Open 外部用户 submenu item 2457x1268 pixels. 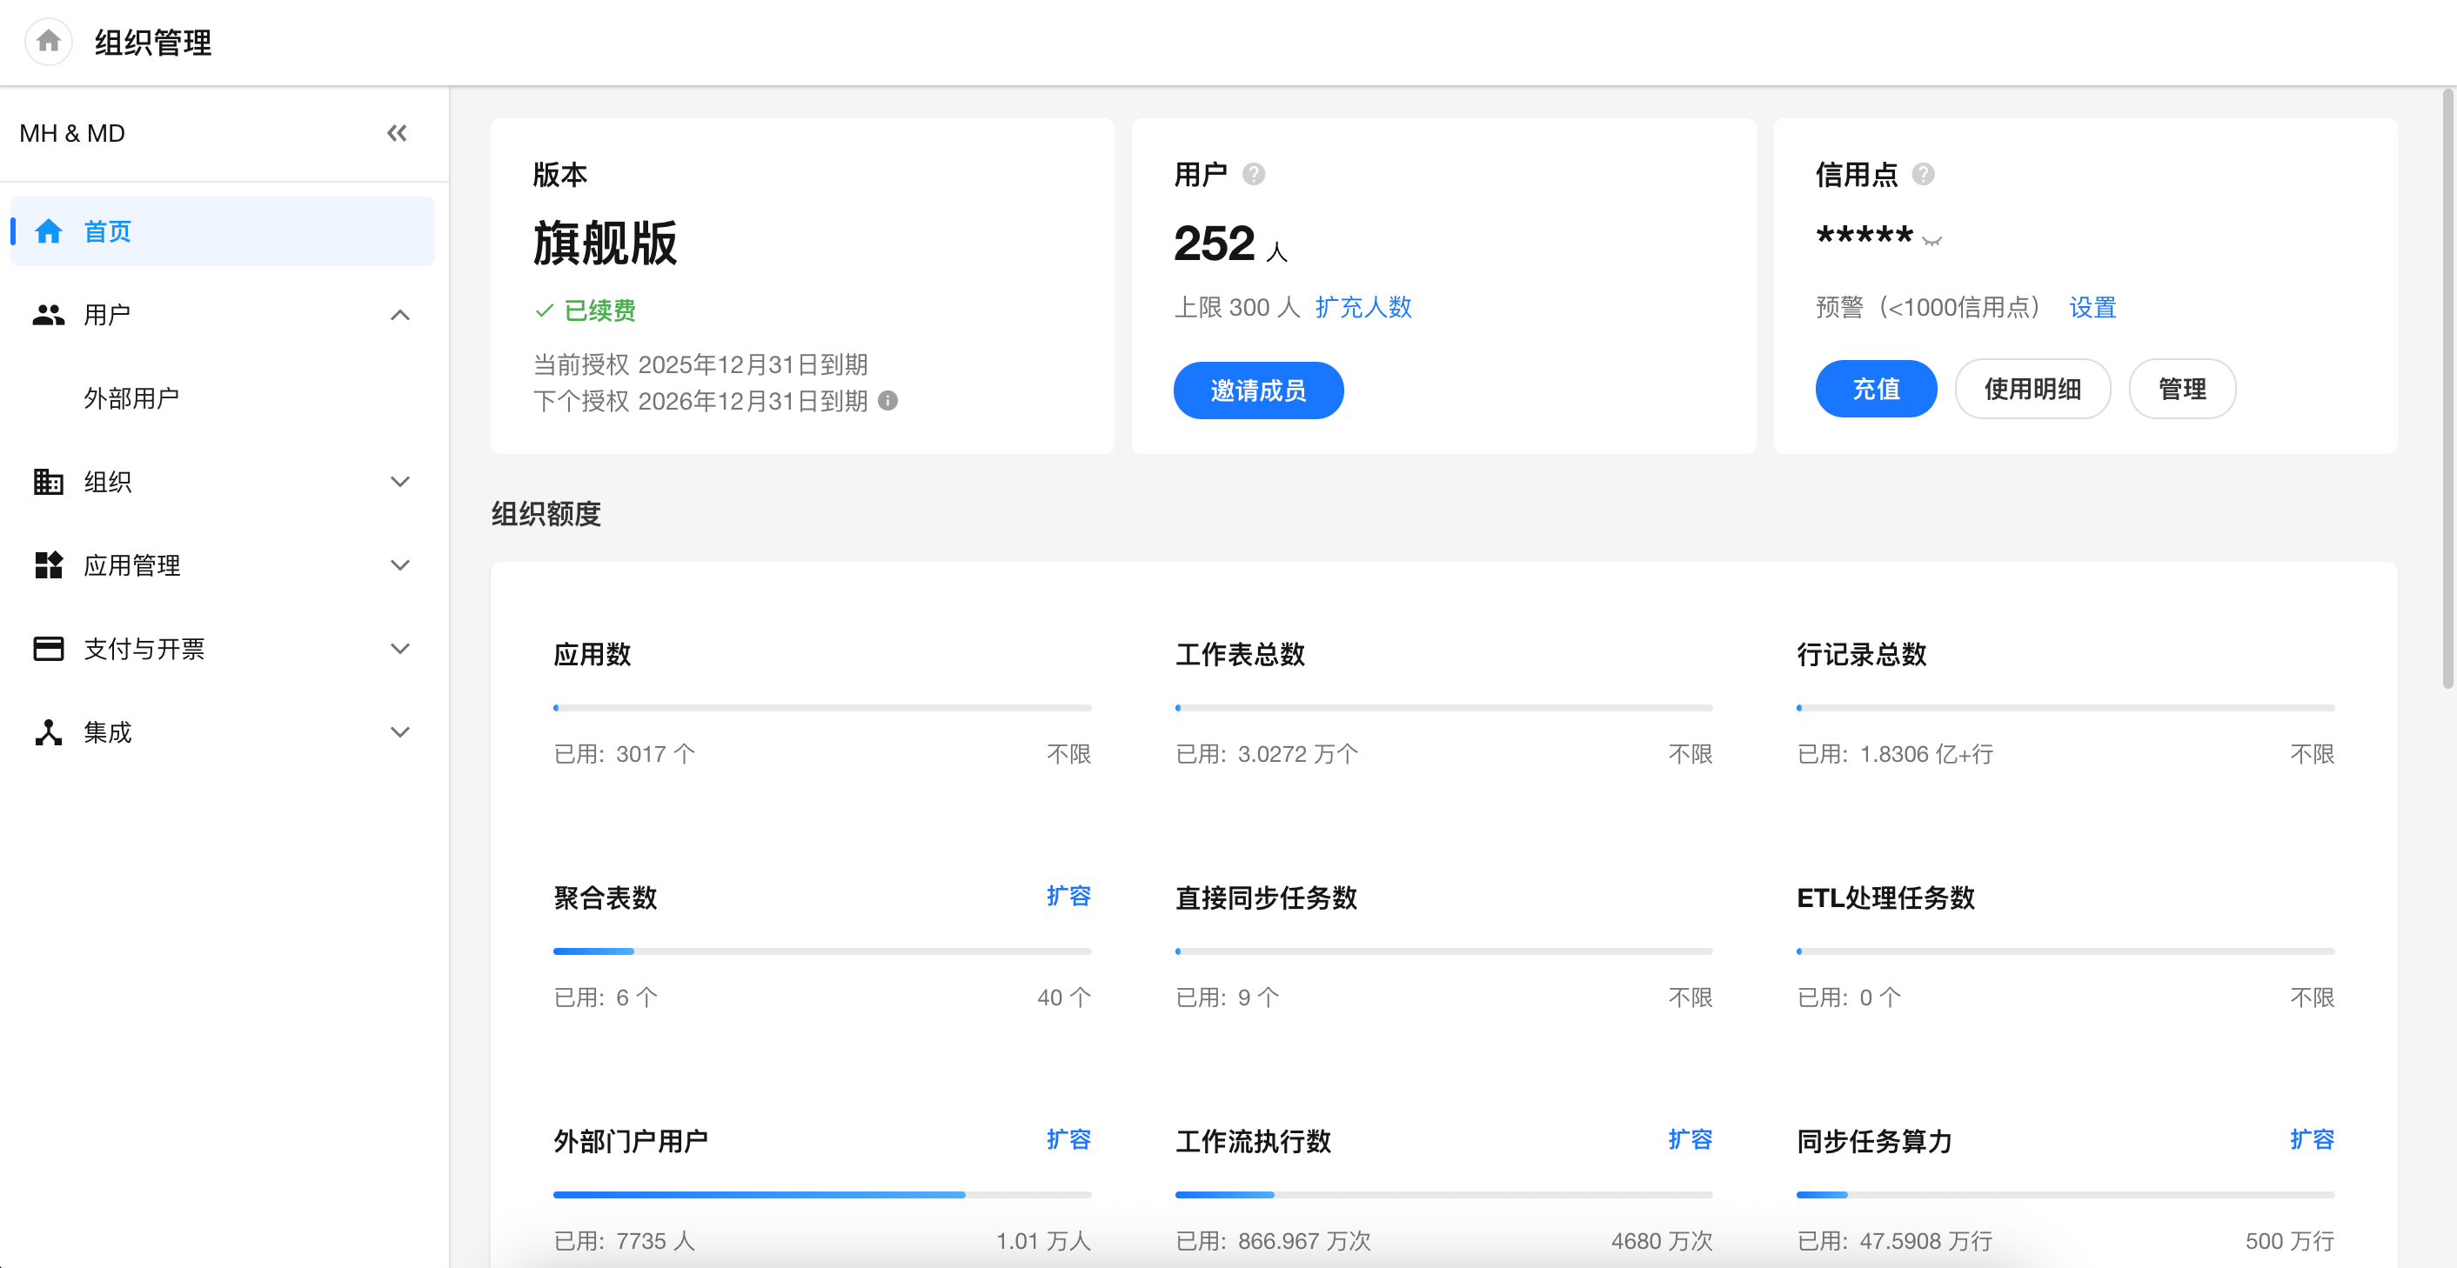(x=131, y=398)
